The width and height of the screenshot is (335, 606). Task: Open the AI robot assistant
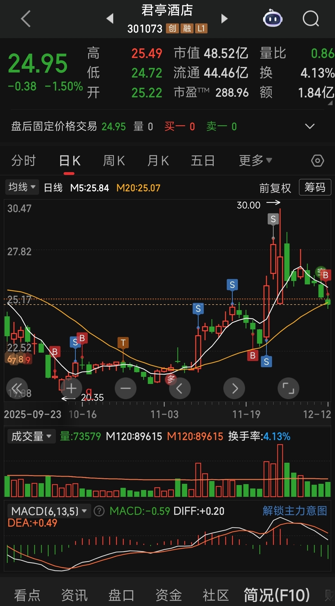click(x=272, y=19)
